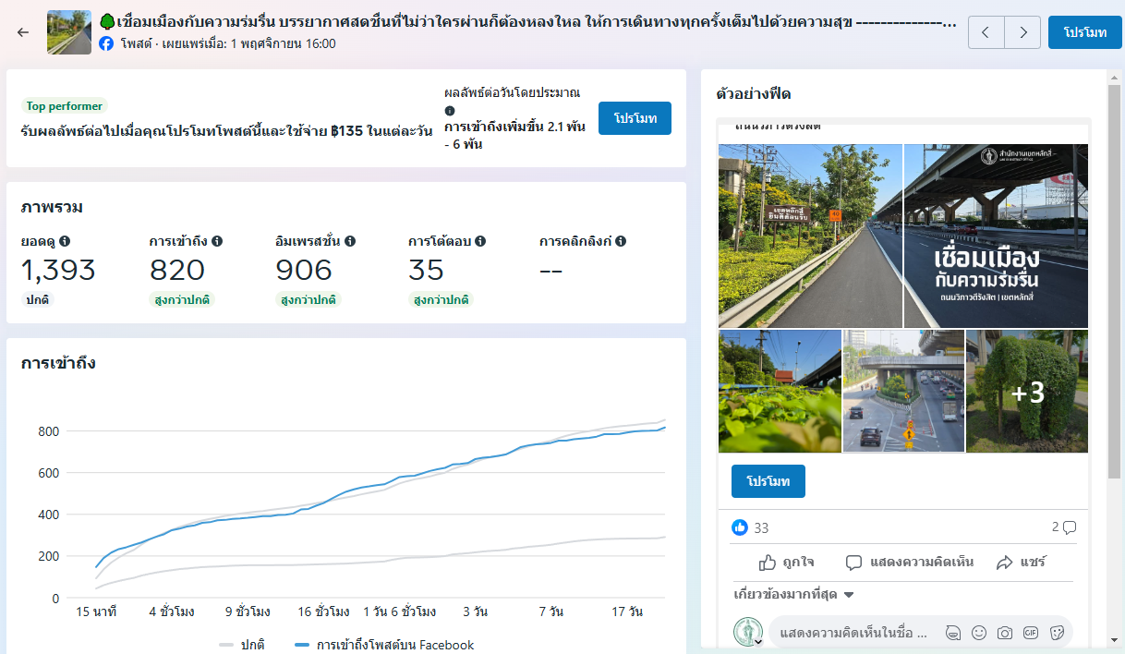Click โปรโมท button in the top header

(x=1084, y=32)
